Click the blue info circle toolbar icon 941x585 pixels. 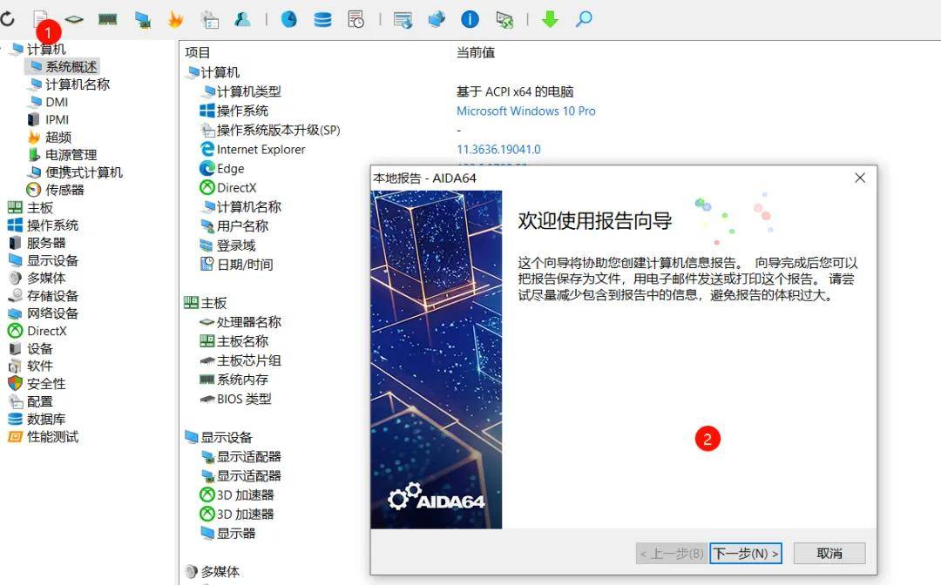(x=470, y=20)
